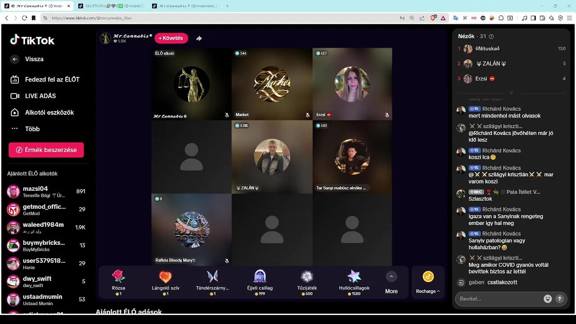Select the Erzsi guest video tile

pyautogui.click(x=352, y=84)
